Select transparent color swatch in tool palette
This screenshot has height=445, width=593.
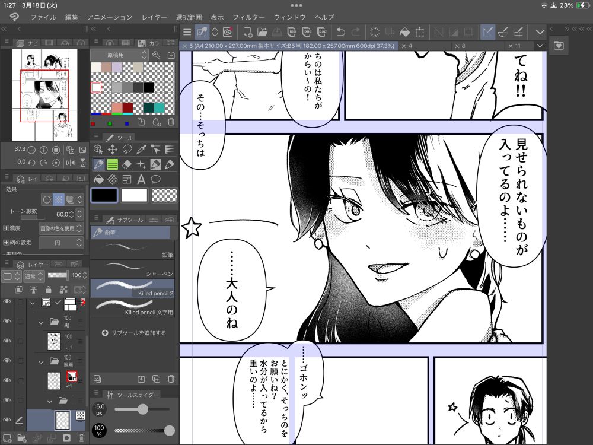click(164, 195)
